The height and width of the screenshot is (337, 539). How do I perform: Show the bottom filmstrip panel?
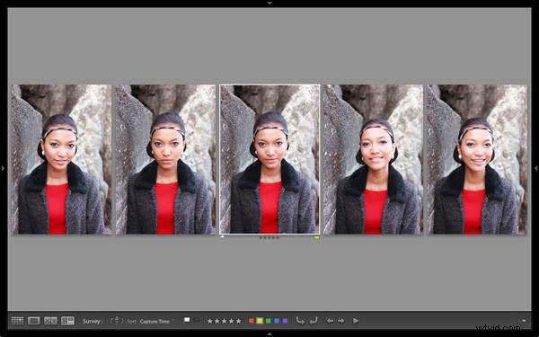269,334
